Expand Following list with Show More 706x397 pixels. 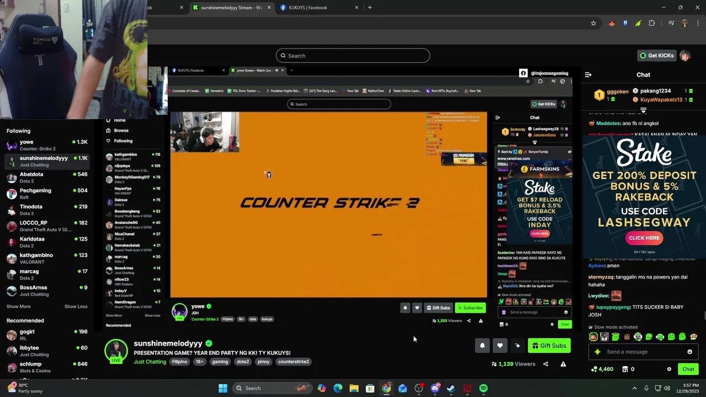coord(19,307)
